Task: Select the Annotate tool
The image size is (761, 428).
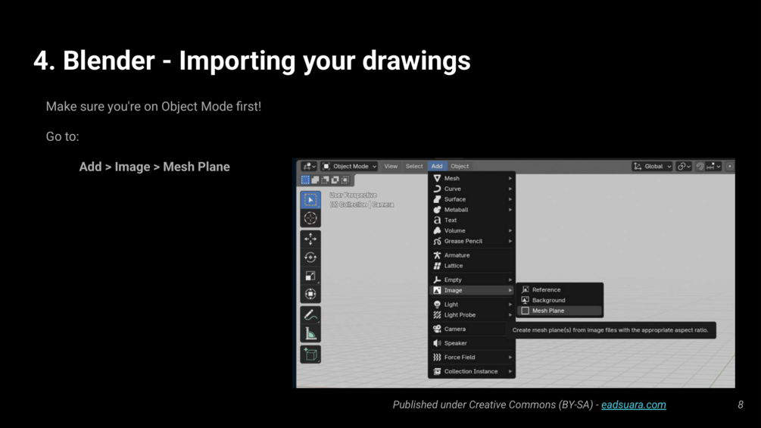Action: (x=310, y=315)
